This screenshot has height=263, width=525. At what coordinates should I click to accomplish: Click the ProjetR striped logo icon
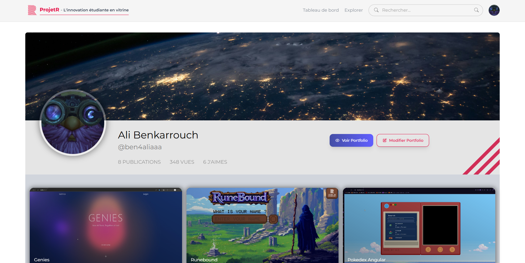[32, 10]
